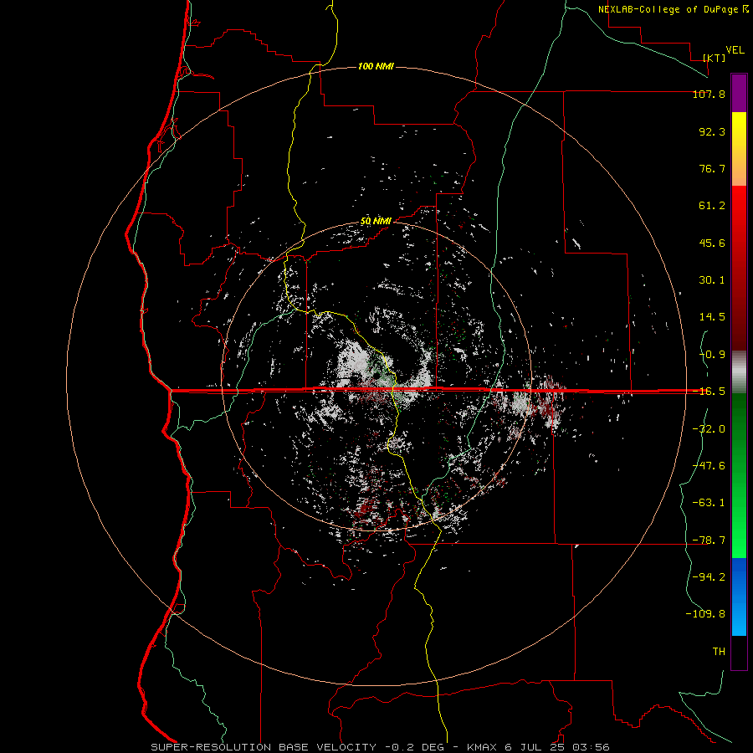Click the 45.6 velocity scale value

[712, 243]
